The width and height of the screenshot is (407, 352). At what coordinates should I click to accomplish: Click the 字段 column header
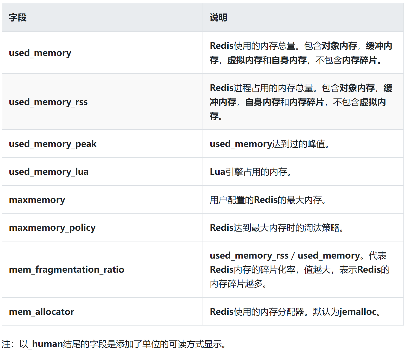(102, 17)
